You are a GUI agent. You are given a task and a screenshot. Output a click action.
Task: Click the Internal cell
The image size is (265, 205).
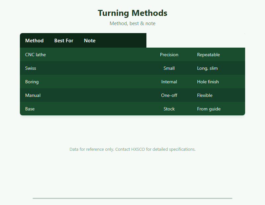pyautogui.click(x=169, y=82)
